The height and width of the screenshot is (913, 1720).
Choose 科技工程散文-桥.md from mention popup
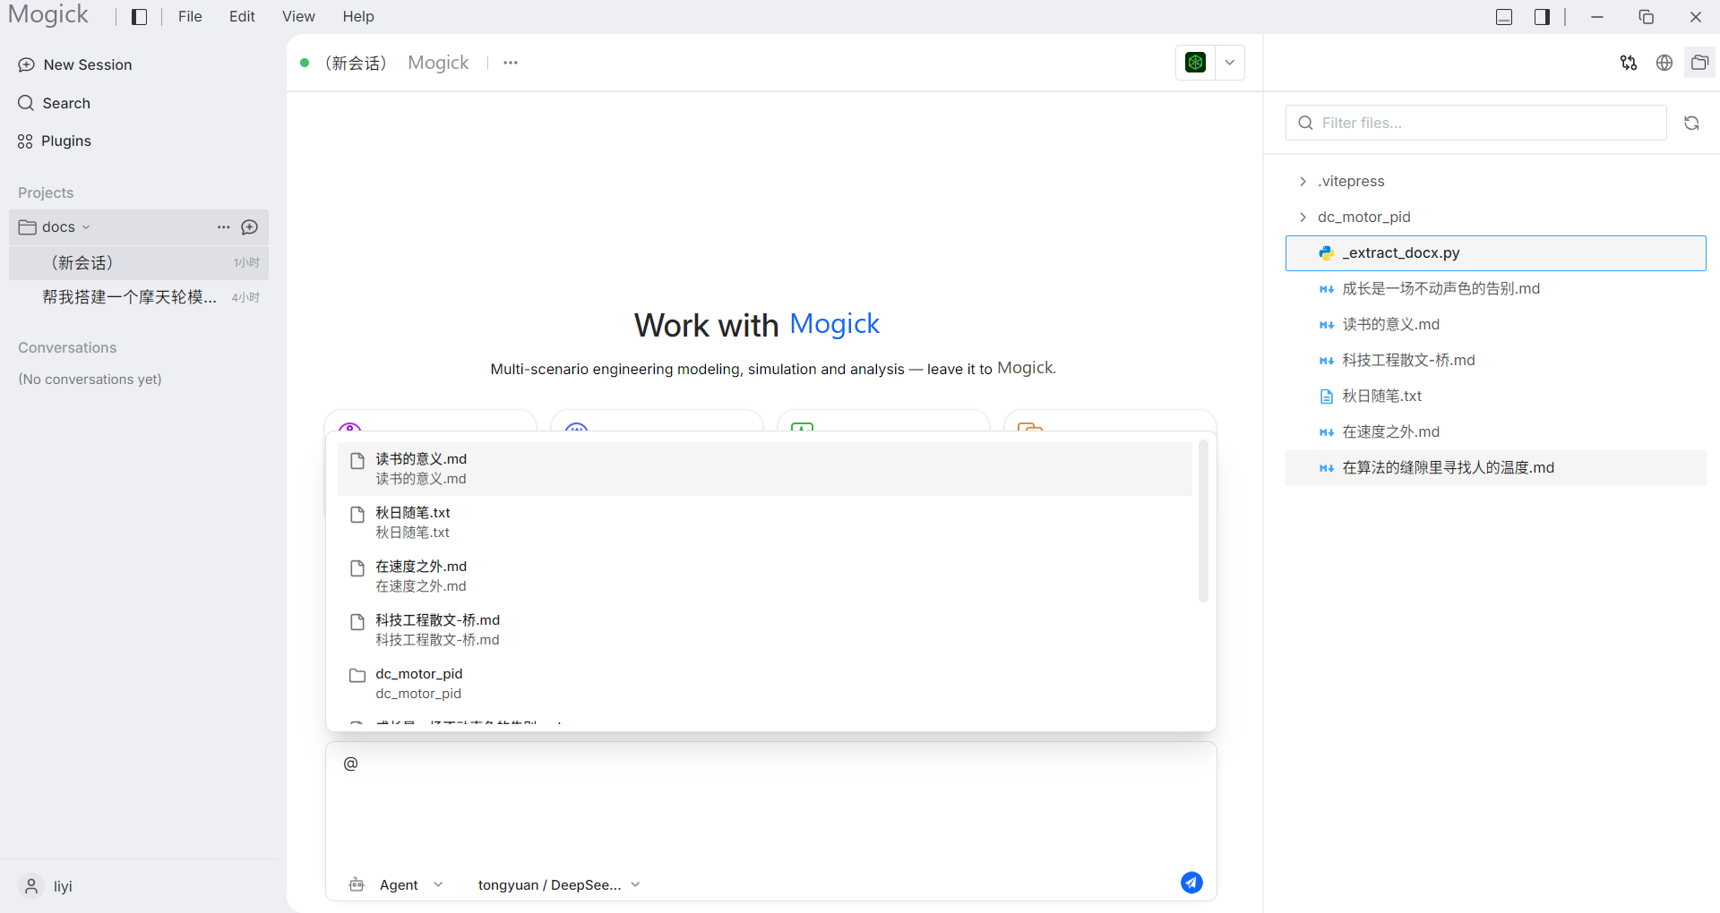tap(764, 630)
